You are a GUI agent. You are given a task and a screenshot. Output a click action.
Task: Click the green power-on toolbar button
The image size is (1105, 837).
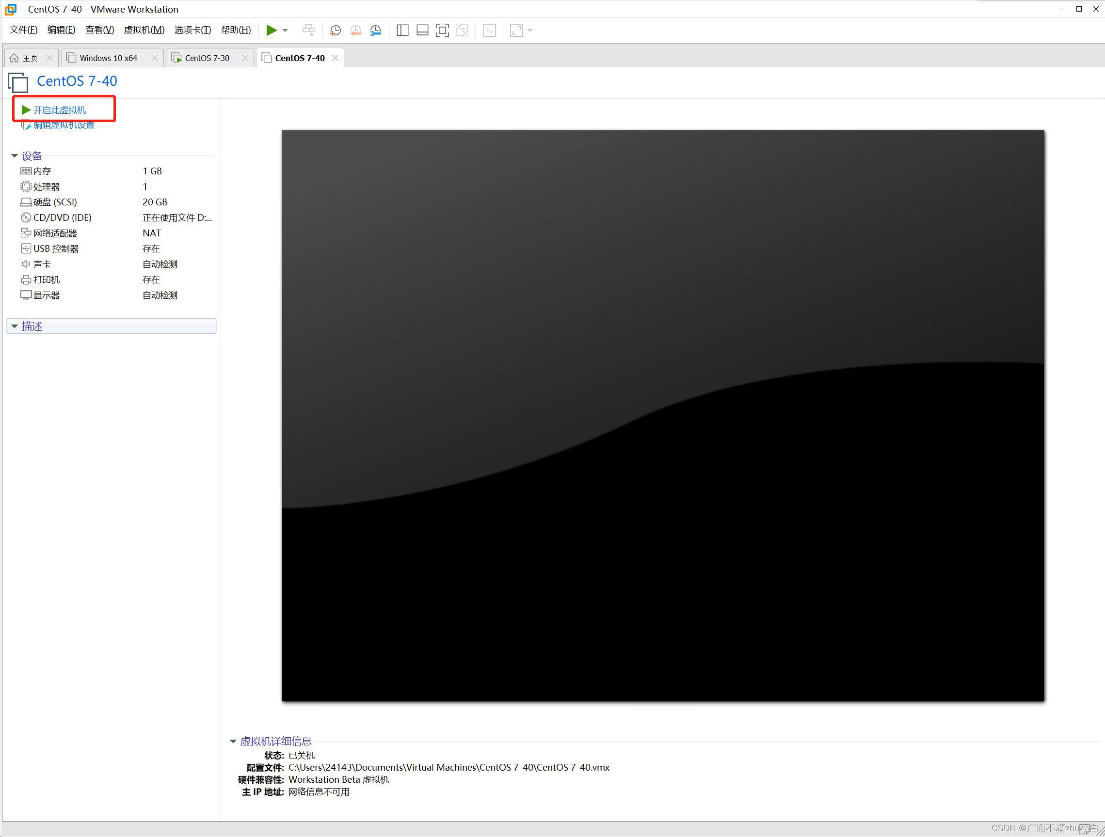[x=271, y=31]
